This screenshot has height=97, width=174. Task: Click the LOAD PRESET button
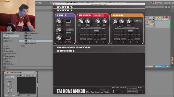coord(132,89)
